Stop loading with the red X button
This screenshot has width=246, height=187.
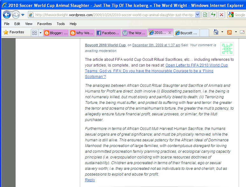[x=221, y=15]
